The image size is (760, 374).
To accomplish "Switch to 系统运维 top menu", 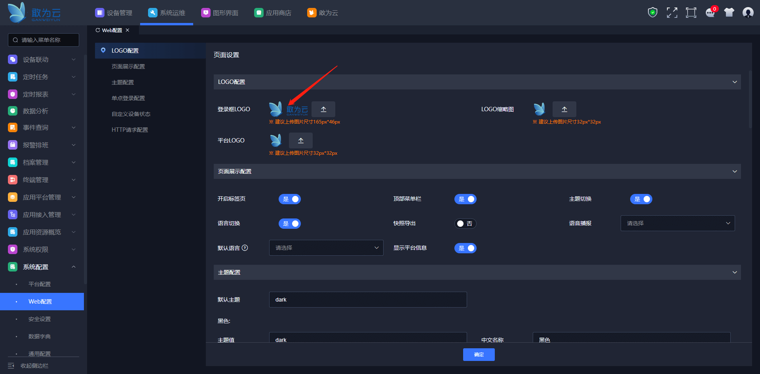I will 167,13.
